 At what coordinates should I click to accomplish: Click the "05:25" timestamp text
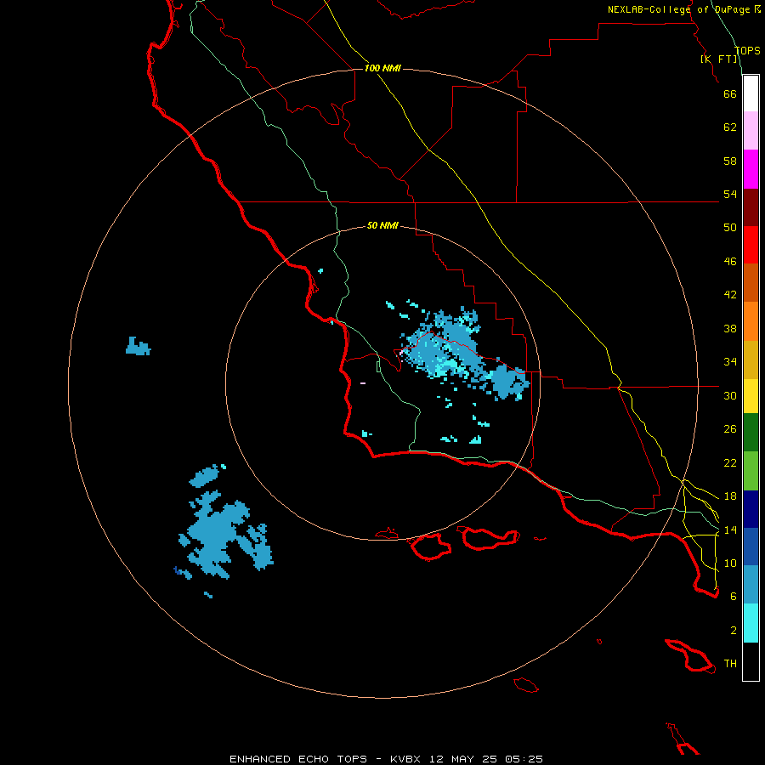click(x=524, y=759)
